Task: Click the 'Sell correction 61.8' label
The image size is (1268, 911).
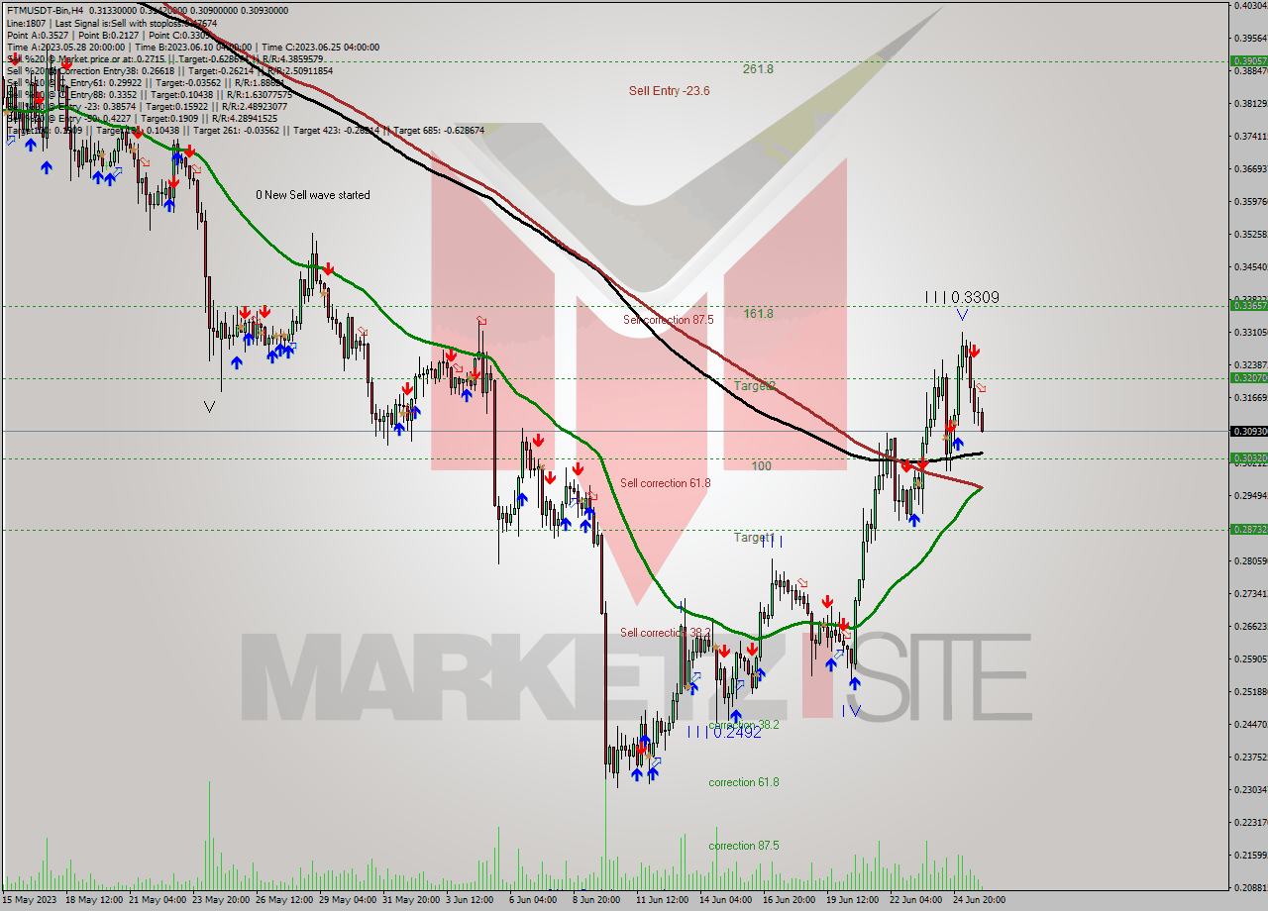Action: (666, 483)
